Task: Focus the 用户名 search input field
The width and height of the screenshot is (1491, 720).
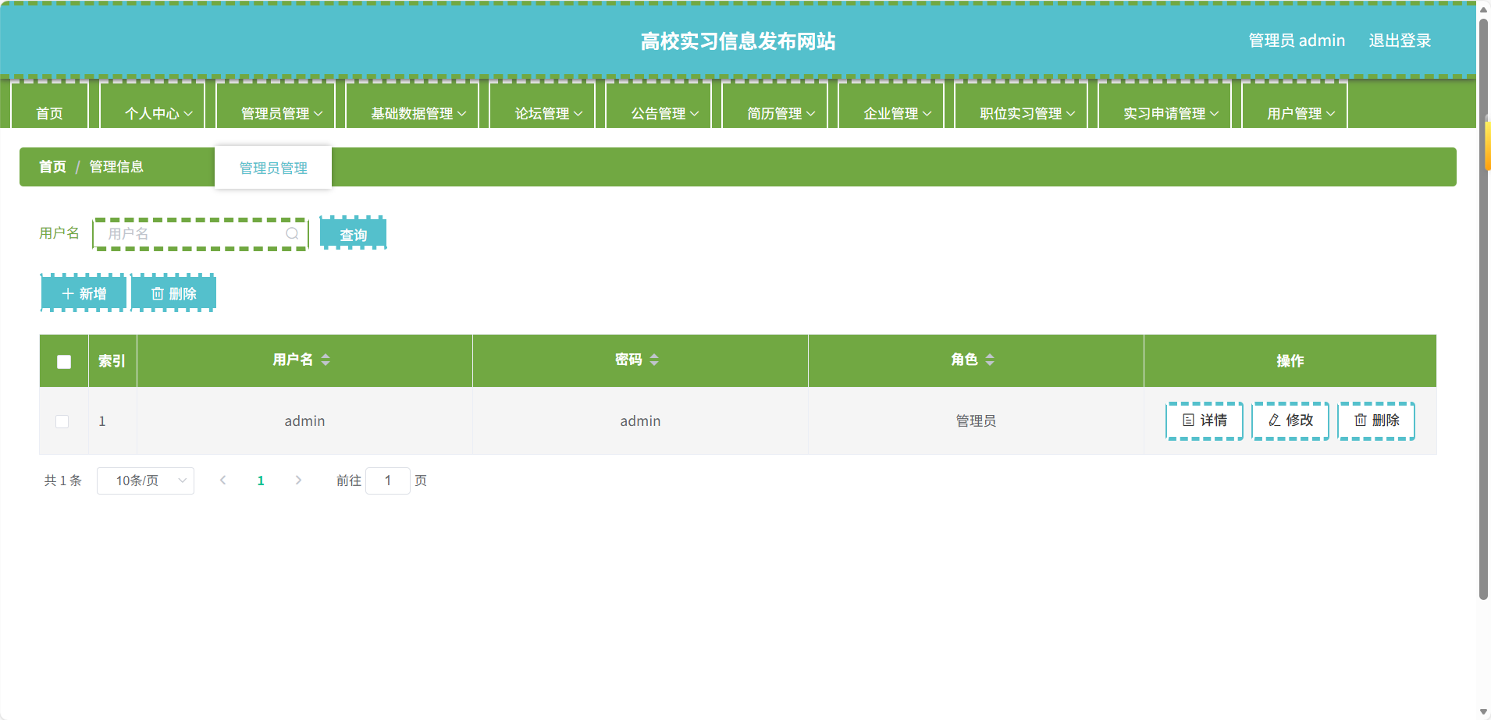Action: pos(201,233)
